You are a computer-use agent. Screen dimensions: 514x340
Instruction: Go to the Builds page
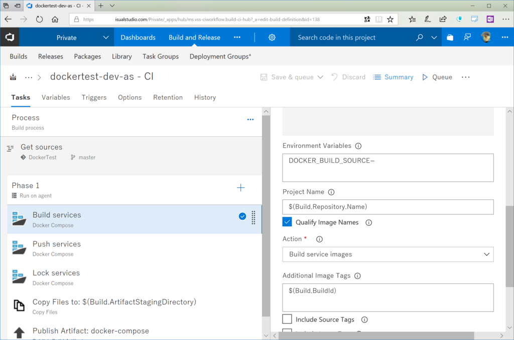[19, 56]
